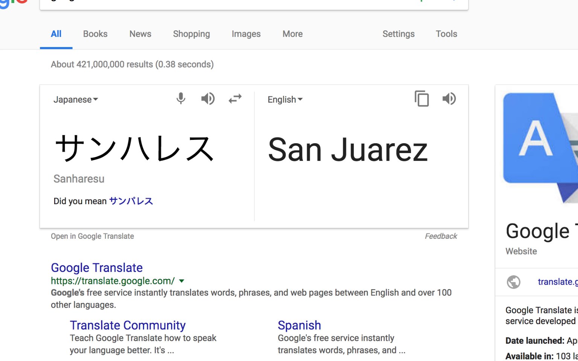The width and height of the screenshot is (578, 361).
Task: Click the suggested サンパレス correction link
Action: [131, 201]
